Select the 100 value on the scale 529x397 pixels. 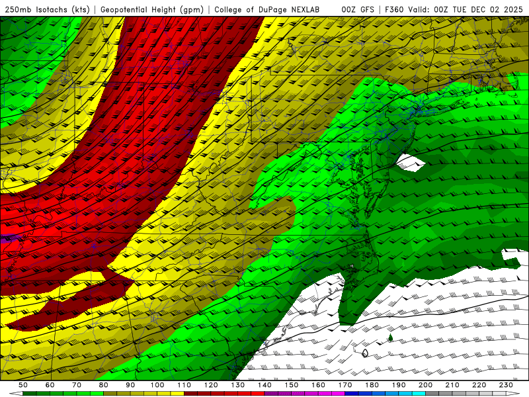tap(157, 385)
